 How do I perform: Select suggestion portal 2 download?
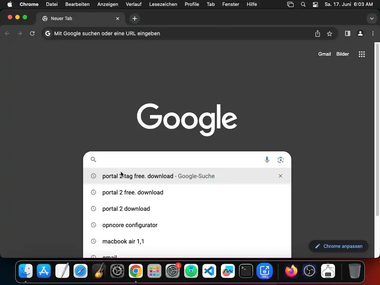coord(187,209)
